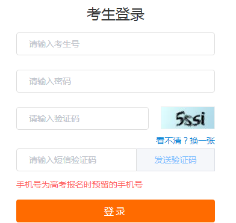This screenshot has width=236, height=223.
Task: Refresh captcha via 看不清？换一张 link
Action: coord(185,141)
